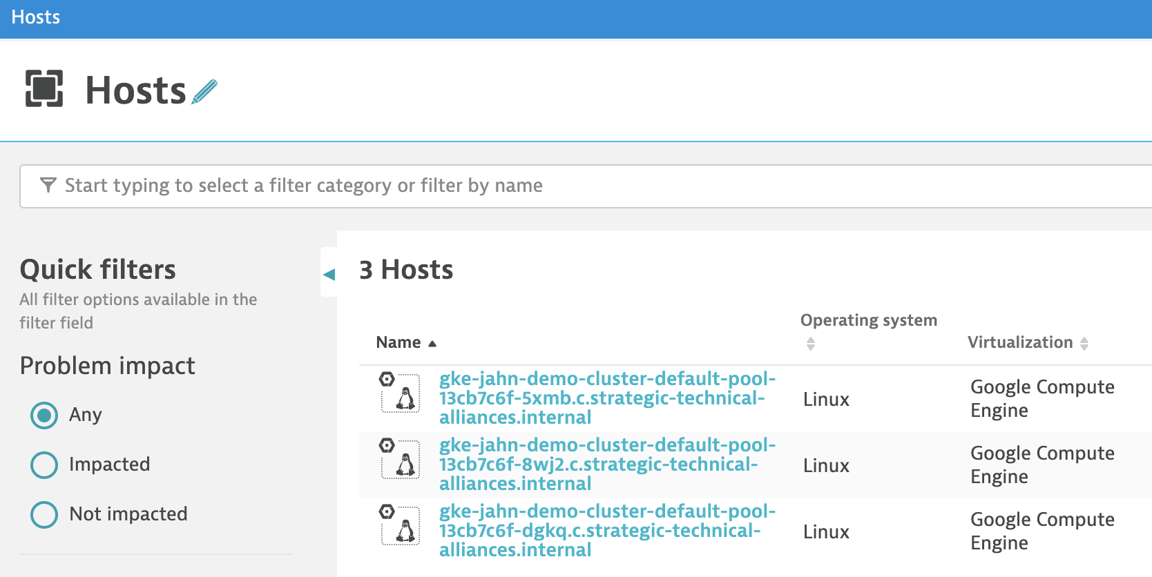This screenshot has width=1152, height=577.
Task: Click Linux host icon for 5xmb host
Action: (x=400, y=392)
